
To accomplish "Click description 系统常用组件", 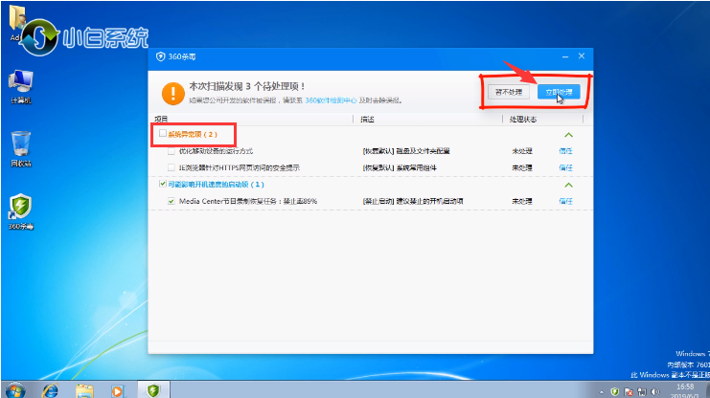I will point(416,167).
